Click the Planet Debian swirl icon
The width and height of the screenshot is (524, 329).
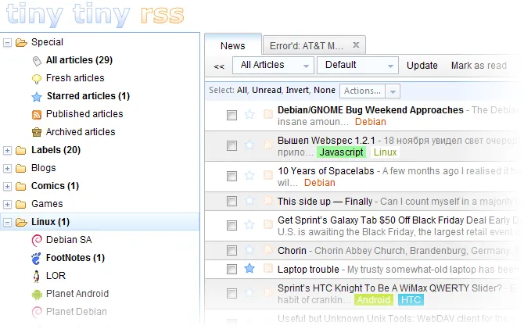tap(37, 312)
